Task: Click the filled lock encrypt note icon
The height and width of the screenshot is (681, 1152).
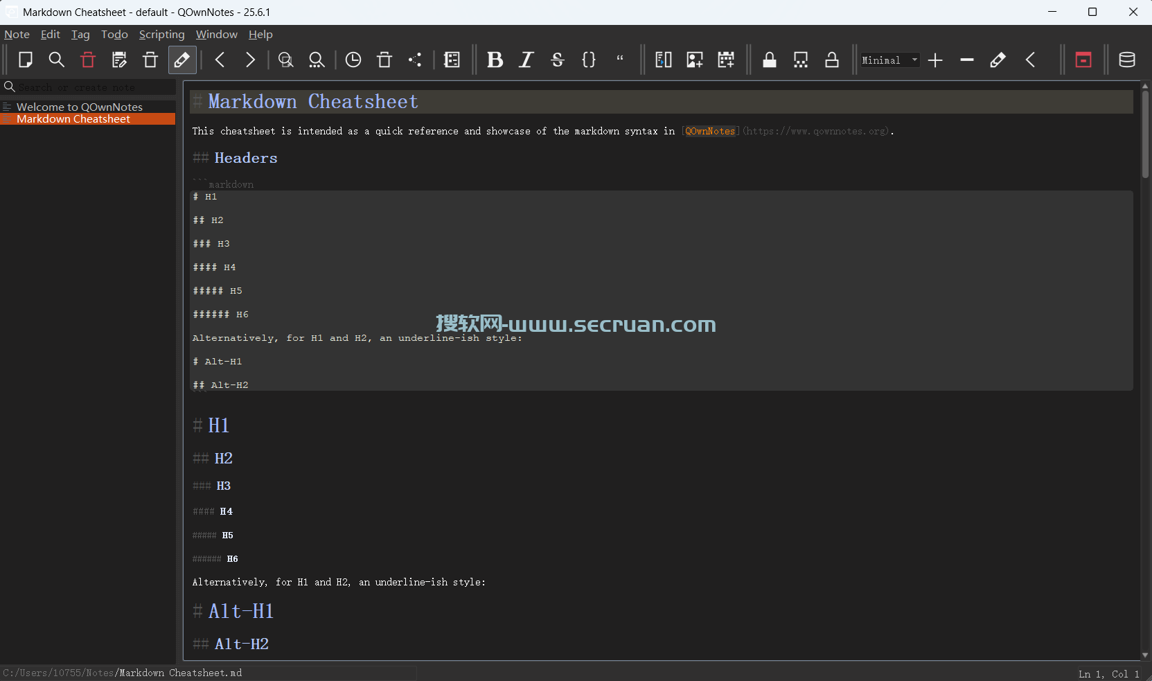Action: point(770,60)
